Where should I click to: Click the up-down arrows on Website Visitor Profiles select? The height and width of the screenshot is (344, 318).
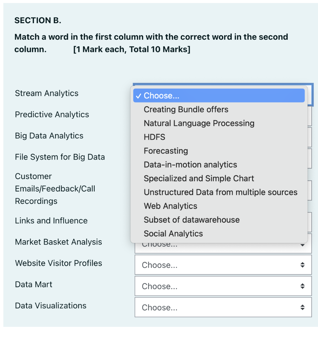(303, 265)
